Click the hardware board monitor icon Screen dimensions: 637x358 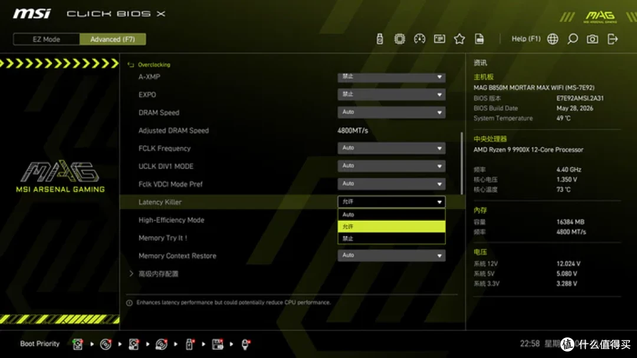tap(439, 39)
